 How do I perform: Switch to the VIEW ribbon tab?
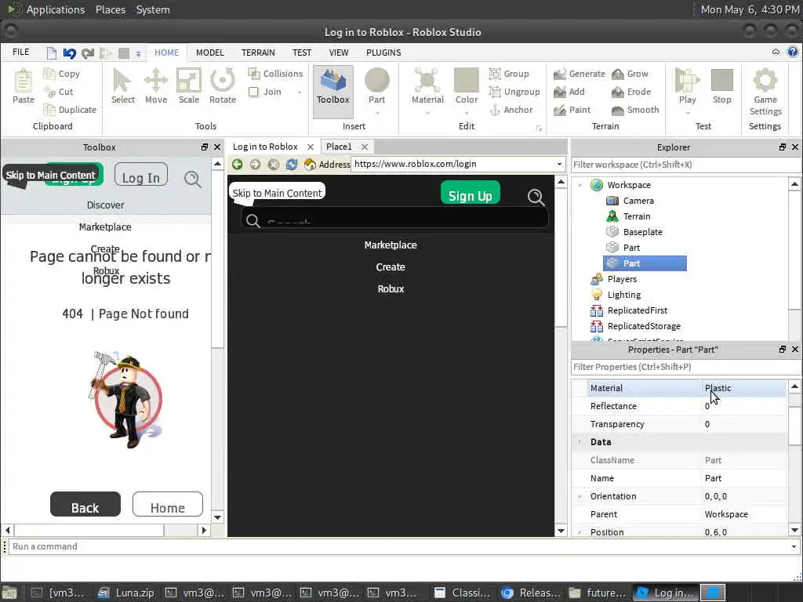pos(339,53)
